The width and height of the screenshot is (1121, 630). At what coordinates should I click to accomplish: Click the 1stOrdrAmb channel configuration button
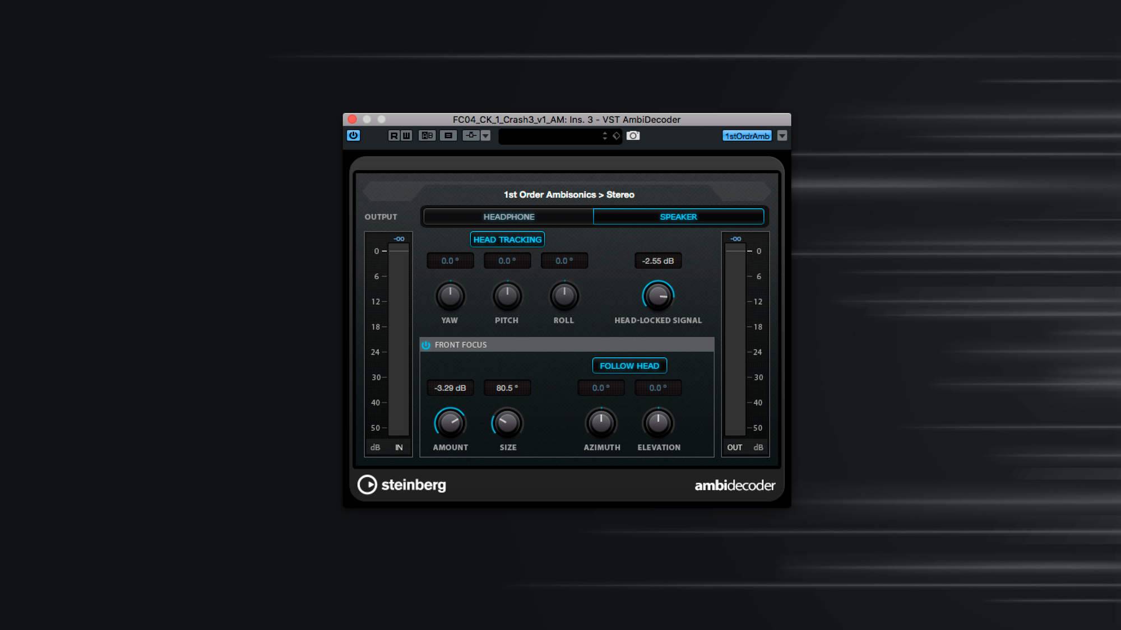tap(747, 136)
